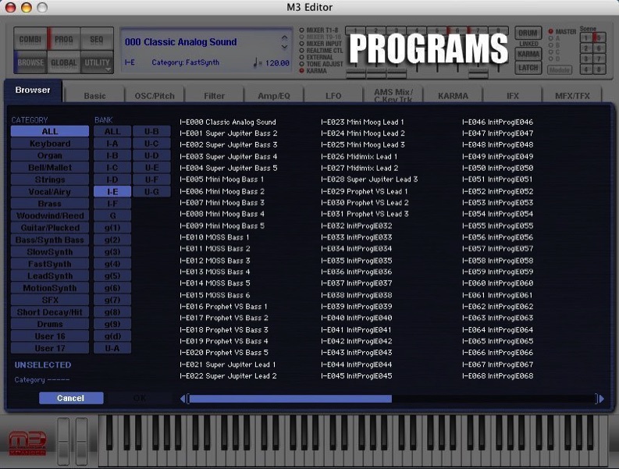Image resolution: width=619 pixels, height=469 pixels.
Task: Open the OSC/Pitch tab
Action: click(155, 95)
